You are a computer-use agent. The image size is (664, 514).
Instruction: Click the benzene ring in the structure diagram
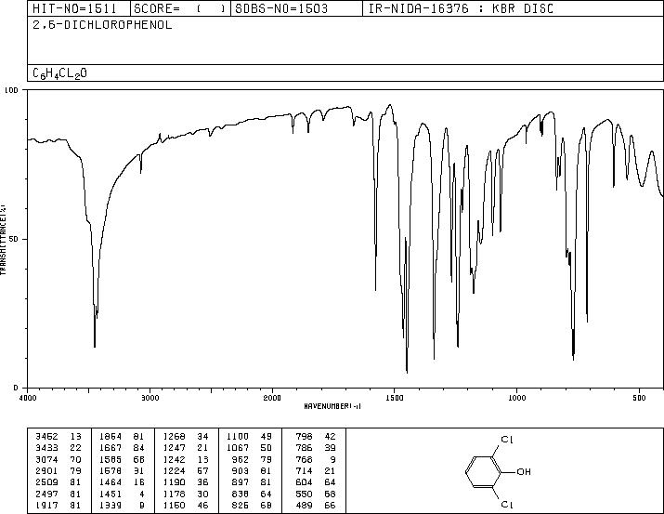coord(483,471)
